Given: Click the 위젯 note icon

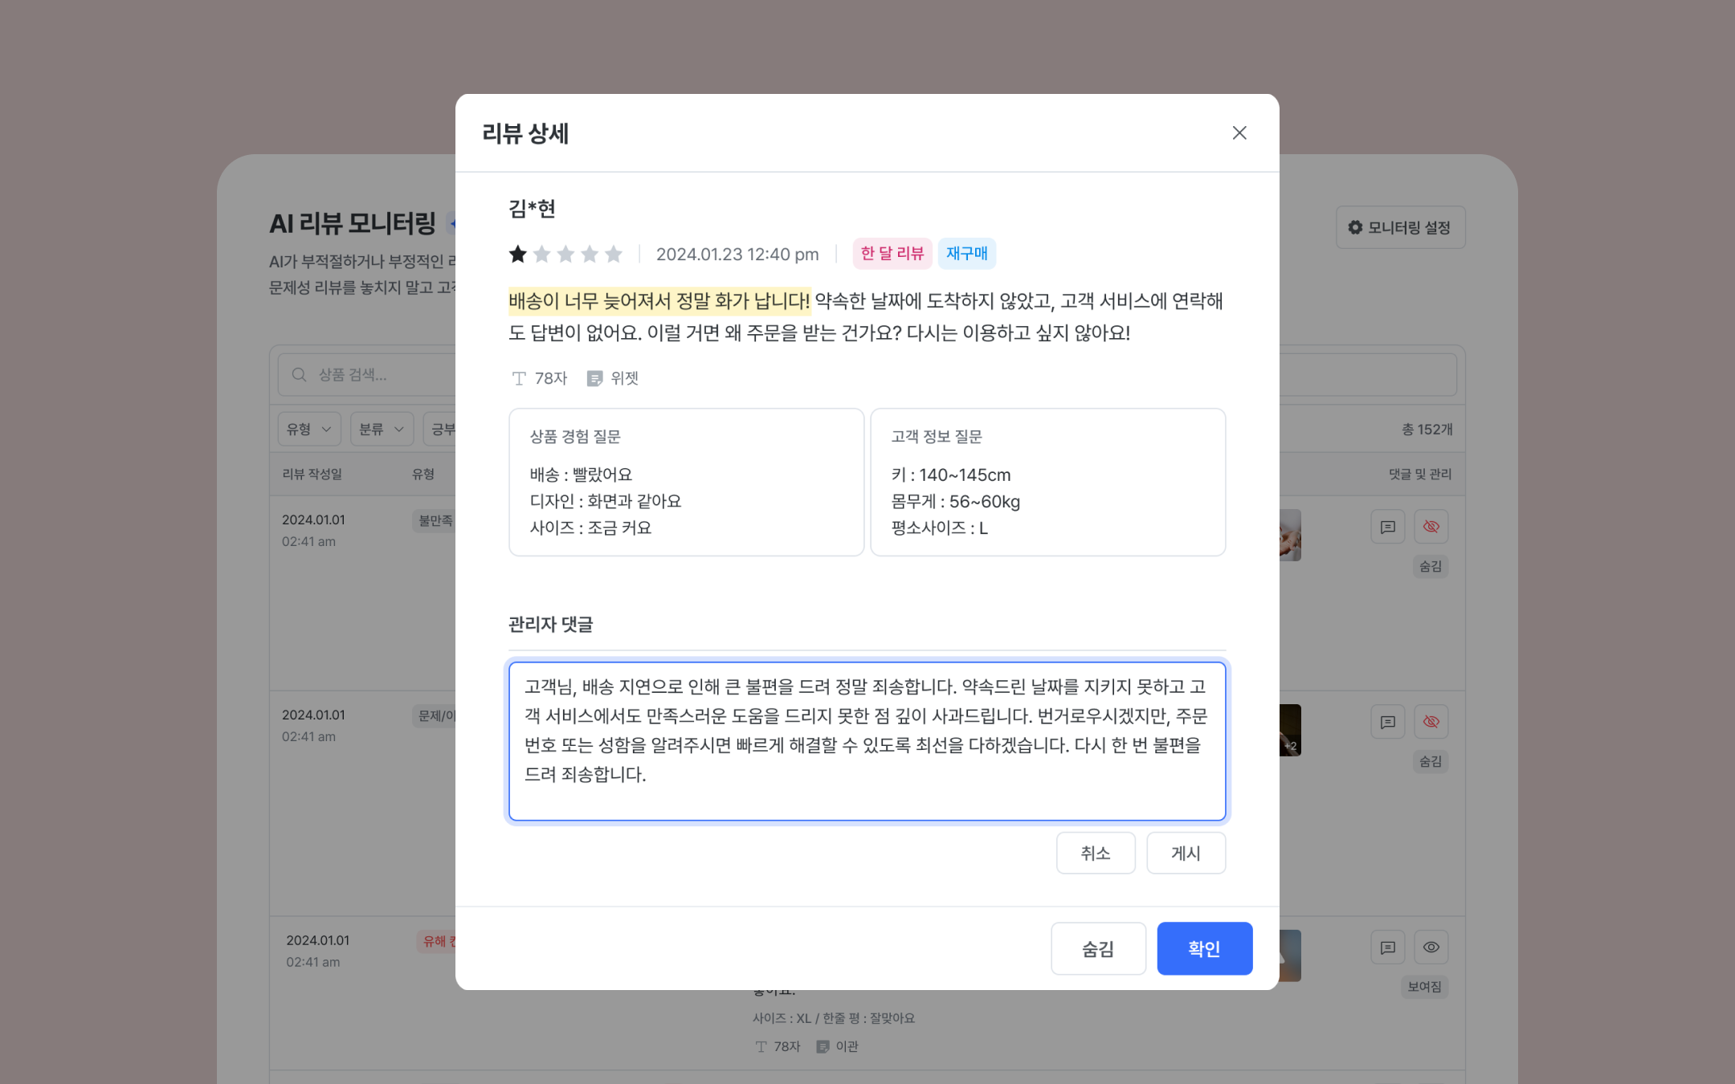Looking at the screenshot, I should click(594, 378).
